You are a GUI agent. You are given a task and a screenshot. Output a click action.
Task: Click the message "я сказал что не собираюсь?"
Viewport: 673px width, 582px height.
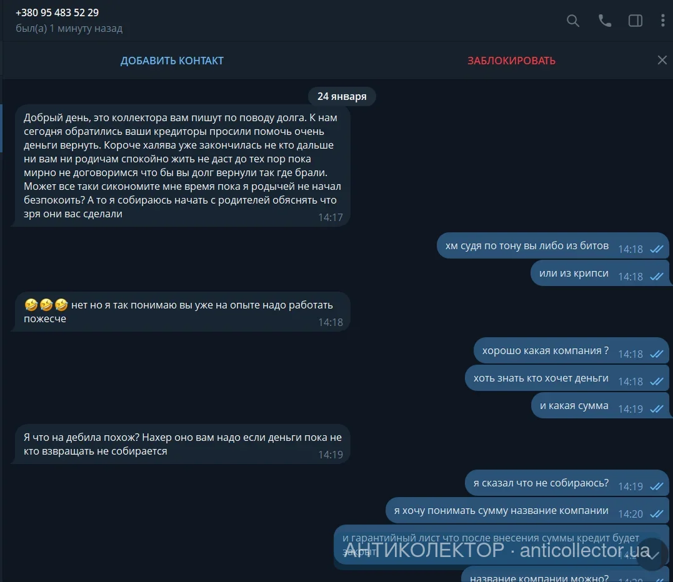coord(567,483)
